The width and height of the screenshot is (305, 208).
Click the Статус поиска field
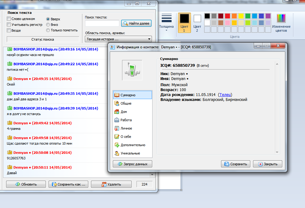(43, 39)
